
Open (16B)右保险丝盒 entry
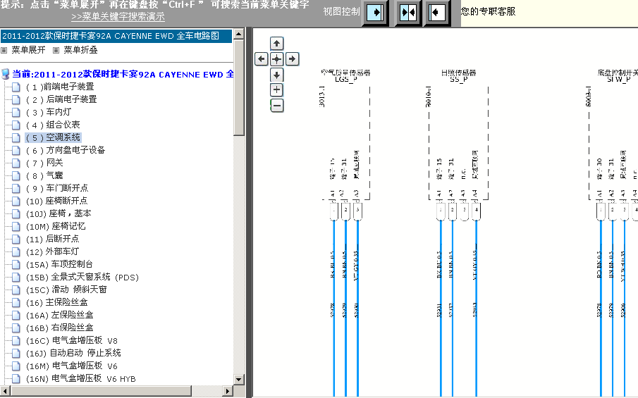tap(59, 328)
